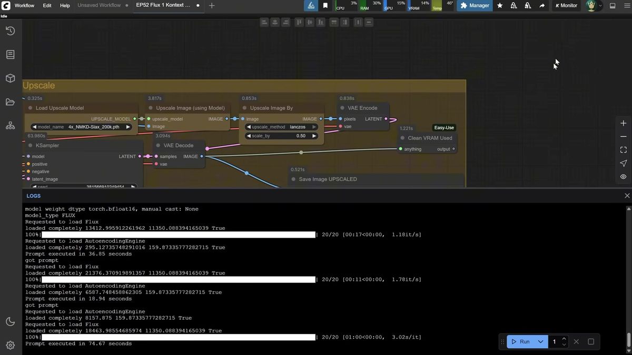Click the blue ship icon in top bar
The image size is (632, 355).
(311, 5)
